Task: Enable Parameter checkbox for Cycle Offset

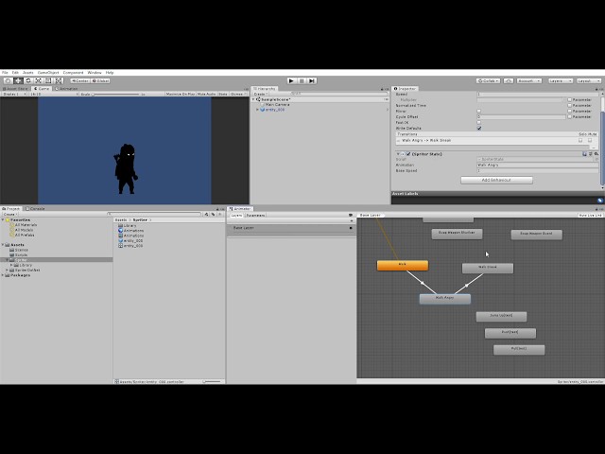Action: pos(569,116)
